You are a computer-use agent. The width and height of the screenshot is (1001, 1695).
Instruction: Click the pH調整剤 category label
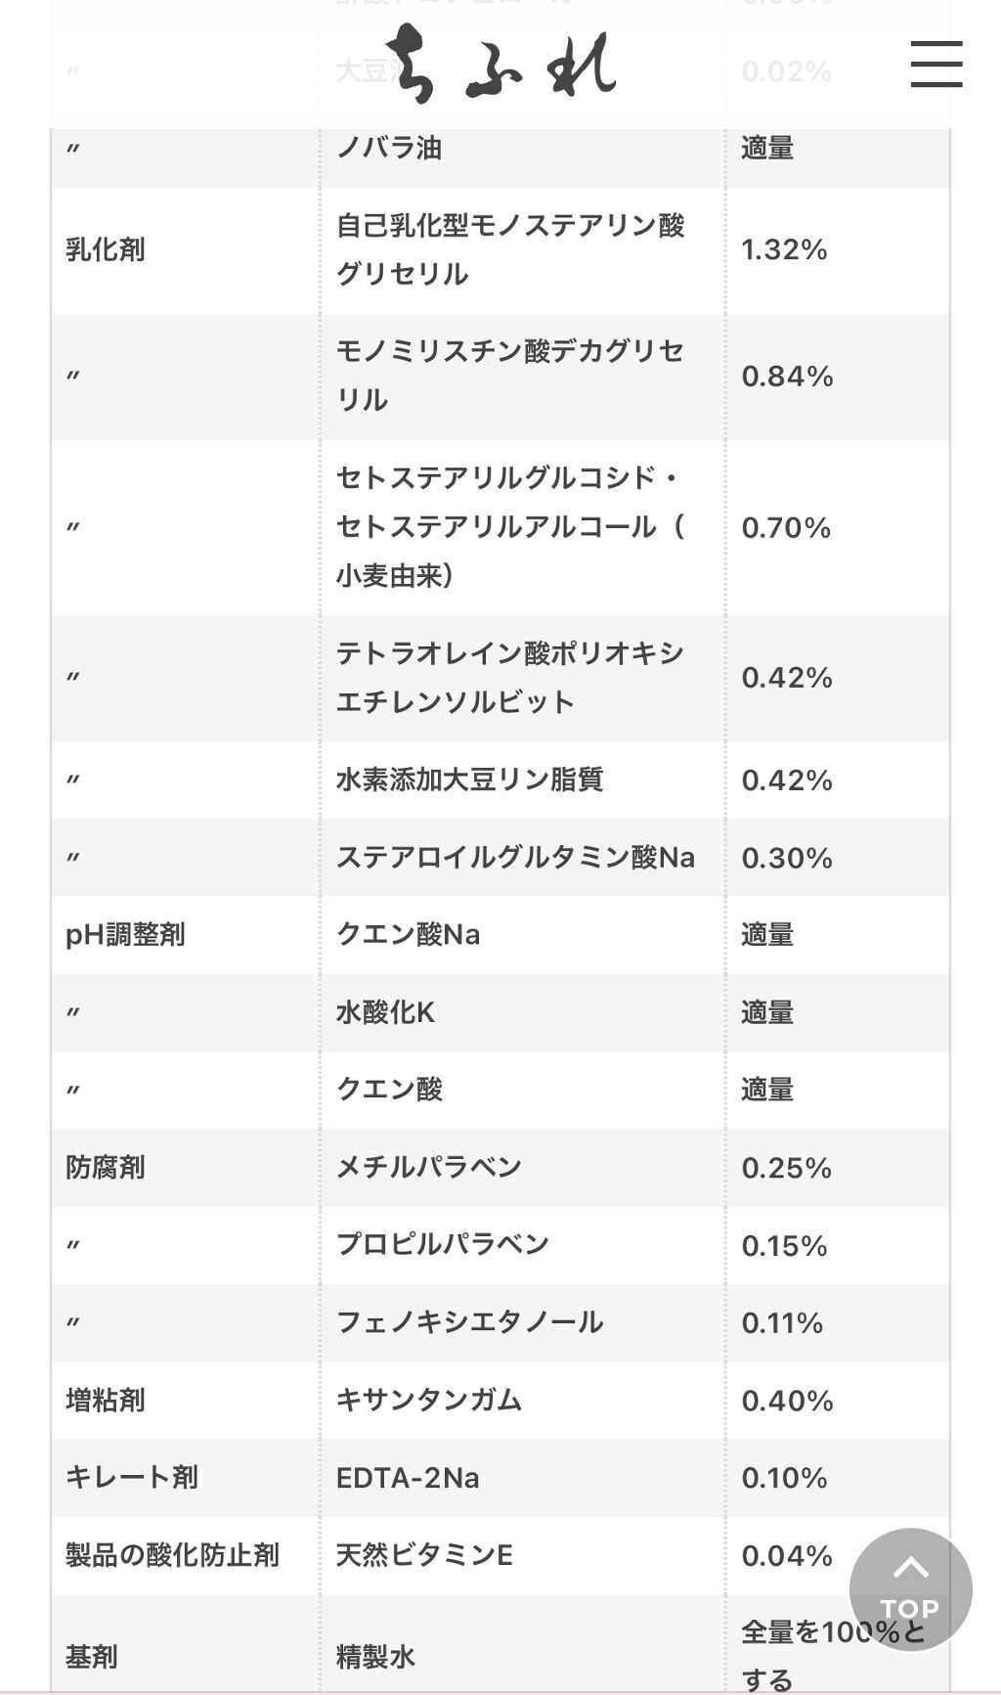125,935
